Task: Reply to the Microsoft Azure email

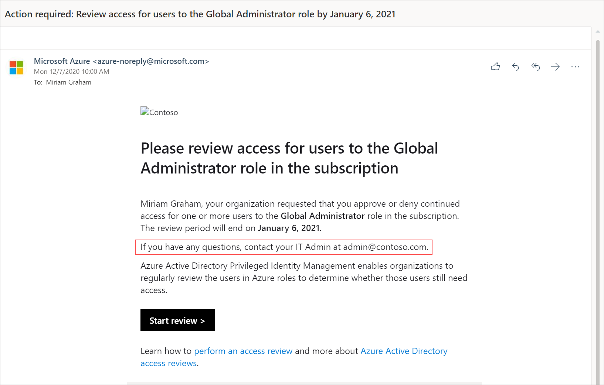Action: click(x=515, y=67)
